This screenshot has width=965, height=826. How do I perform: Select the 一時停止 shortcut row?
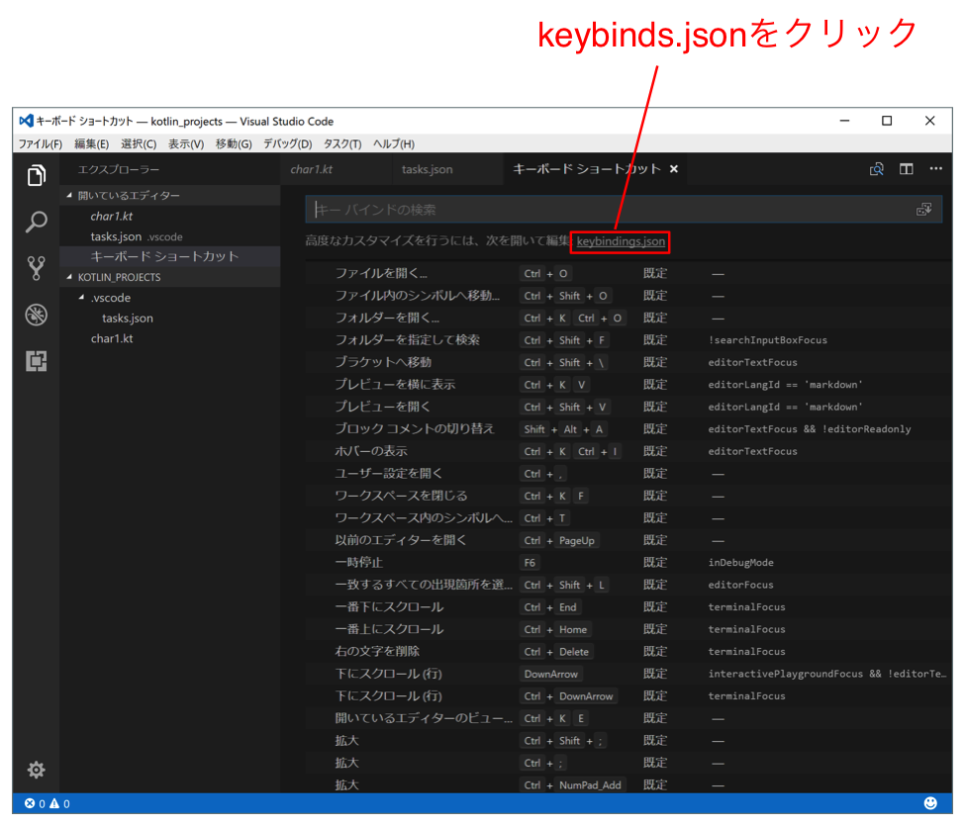tap(628, 562)
